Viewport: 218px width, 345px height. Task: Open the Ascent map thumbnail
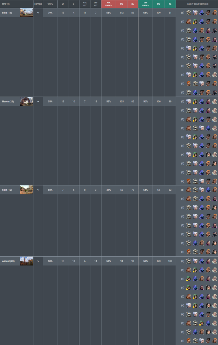point(27,261)
